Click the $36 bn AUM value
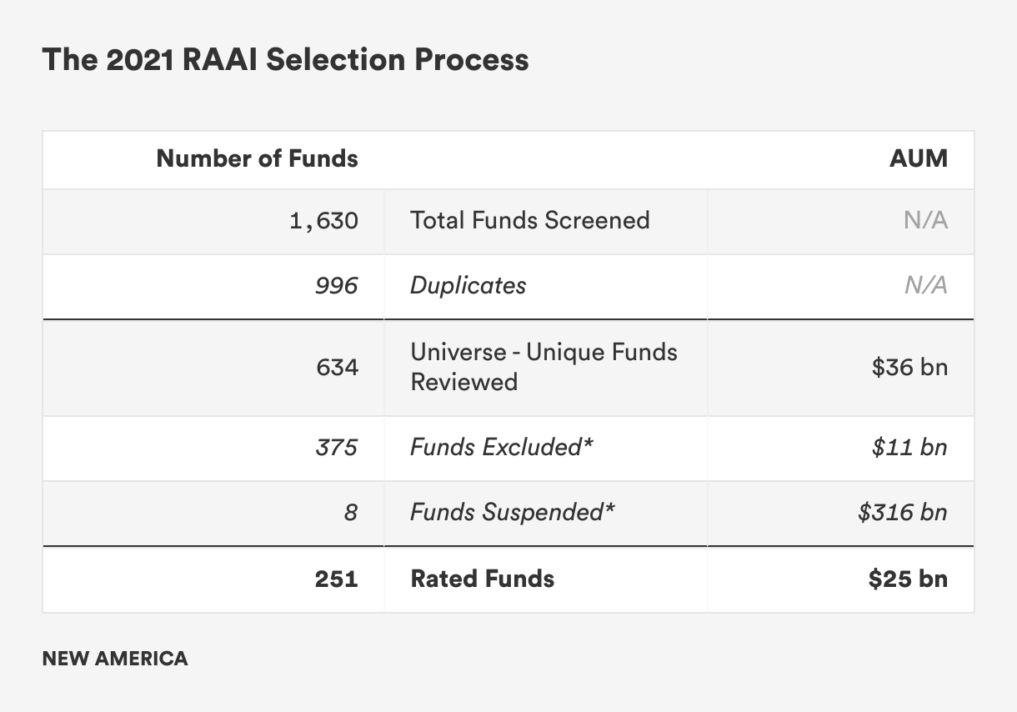1017x712 pixels. point(909,367)
